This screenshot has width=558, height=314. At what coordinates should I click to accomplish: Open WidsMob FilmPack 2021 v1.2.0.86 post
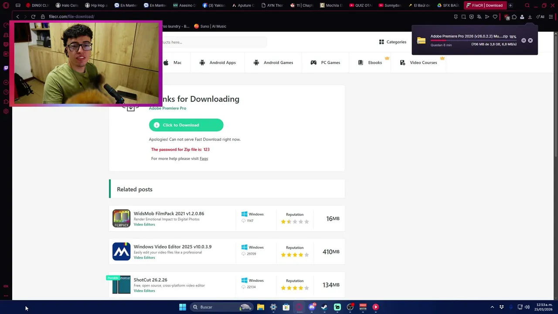click(x=169, y=214)
